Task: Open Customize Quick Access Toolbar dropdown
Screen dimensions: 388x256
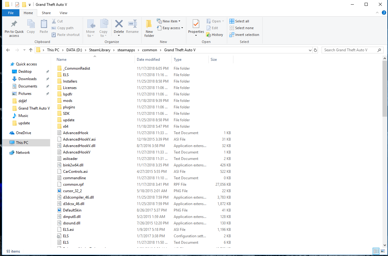Action: [30, 5]
